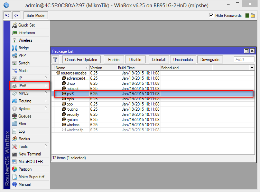Open the Interfaces menu item
This screenshot has width=260, height=192.
30,33
